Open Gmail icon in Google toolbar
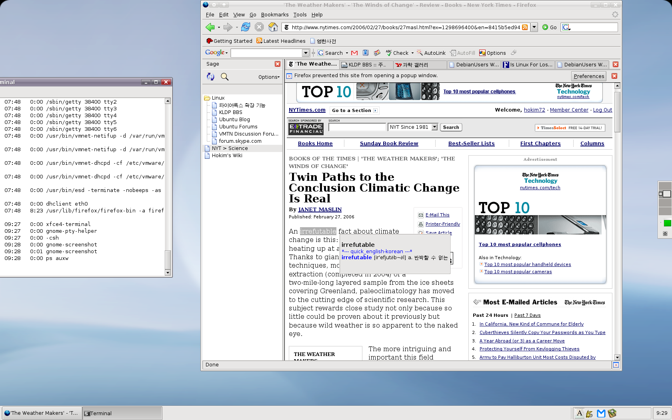672x420 pixels. click(x=354, y=53)
